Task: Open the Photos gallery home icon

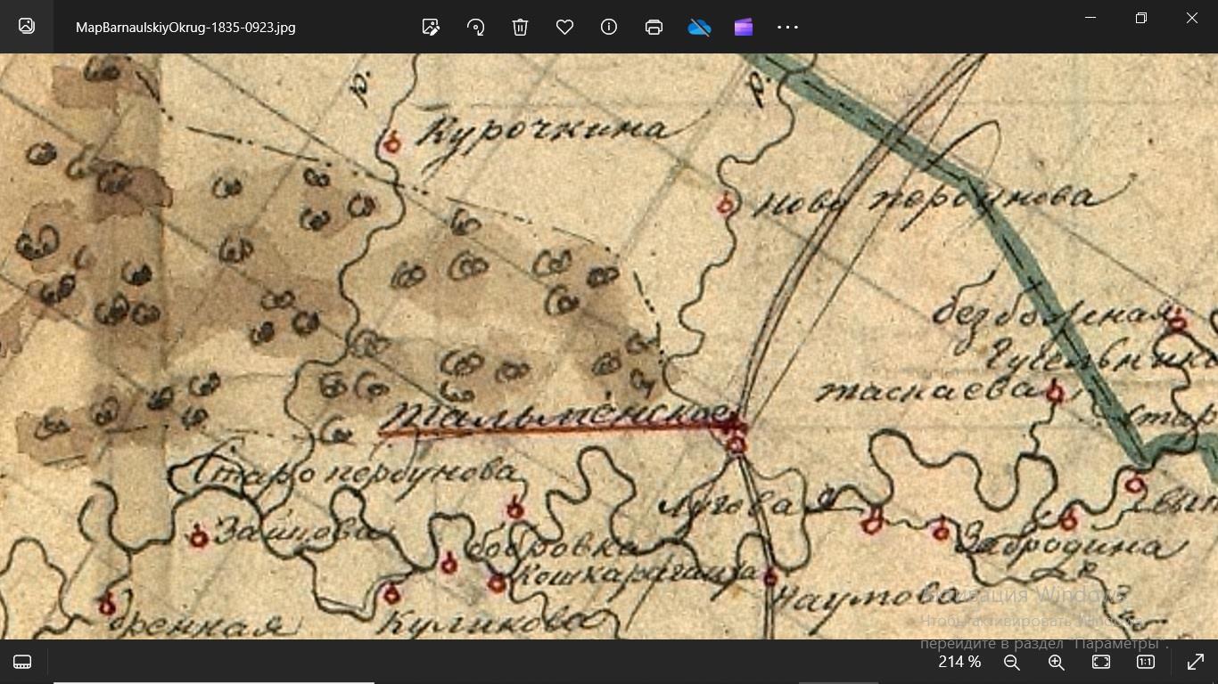Action: (x=27, y=27)
